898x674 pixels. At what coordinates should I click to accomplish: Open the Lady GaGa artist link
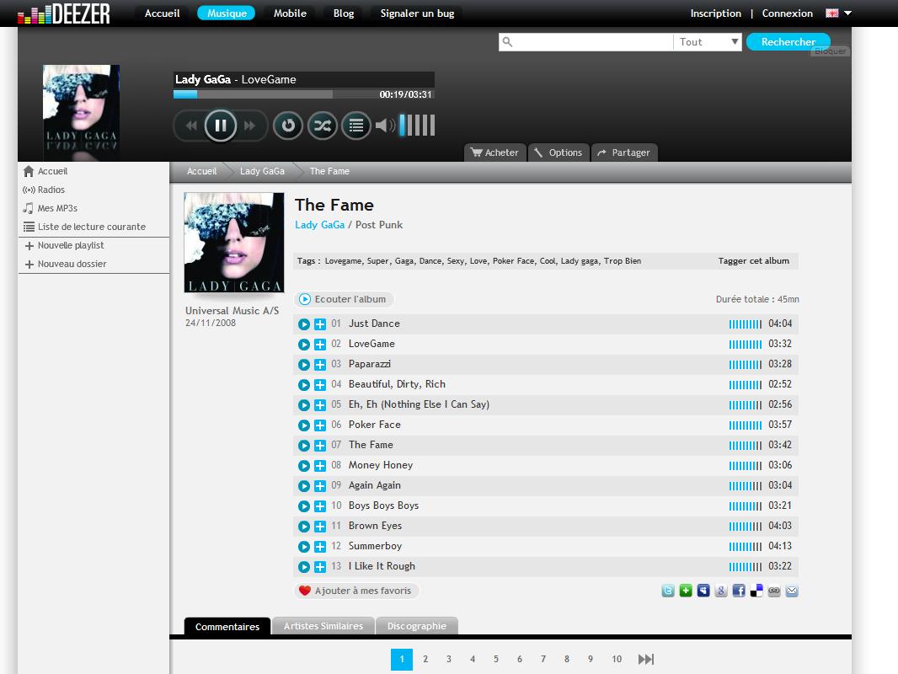[319, 225]
